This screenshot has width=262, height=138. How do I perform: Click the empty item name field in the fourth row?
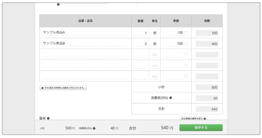coord(84,65)
